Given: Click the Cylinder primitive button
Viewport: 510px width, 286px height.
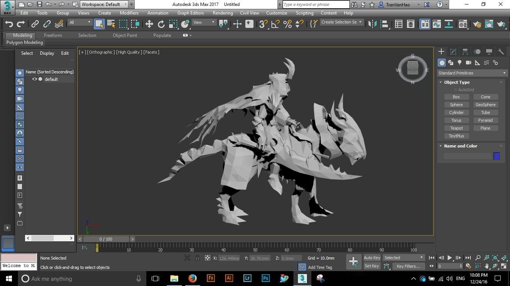Looking at the screenshot, I should point(456,112).
